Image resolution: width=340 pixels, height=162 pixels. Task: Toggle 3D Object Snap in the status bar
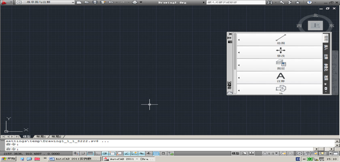pyautogui.click(x=119, y=153)
